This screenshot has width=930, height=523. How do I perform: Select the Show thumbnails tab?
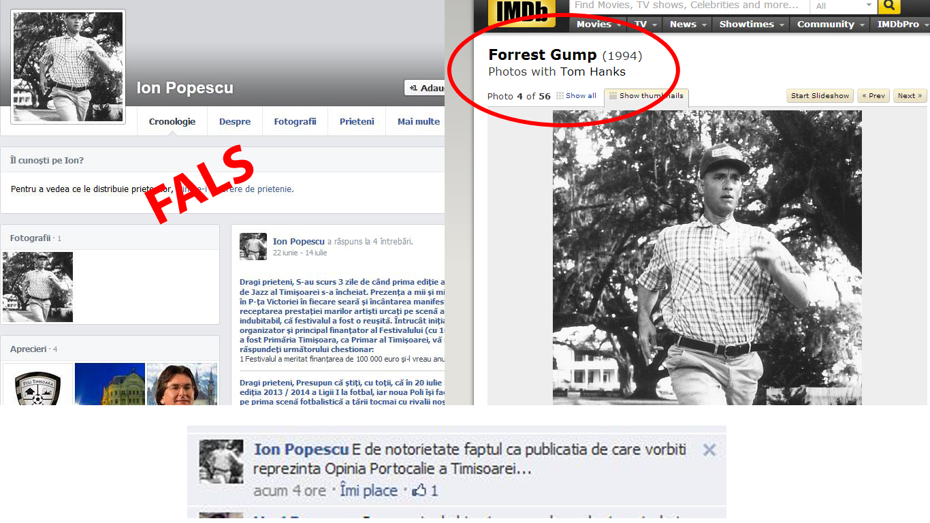click(x=646, y=97)
